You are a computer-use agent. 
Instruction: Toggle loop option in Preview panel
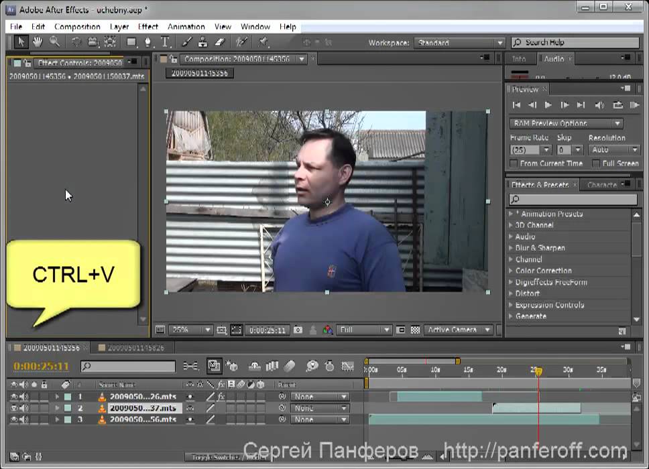pos(617,105)
